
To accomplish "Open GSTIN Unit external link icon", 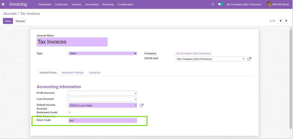I will 249,59.
